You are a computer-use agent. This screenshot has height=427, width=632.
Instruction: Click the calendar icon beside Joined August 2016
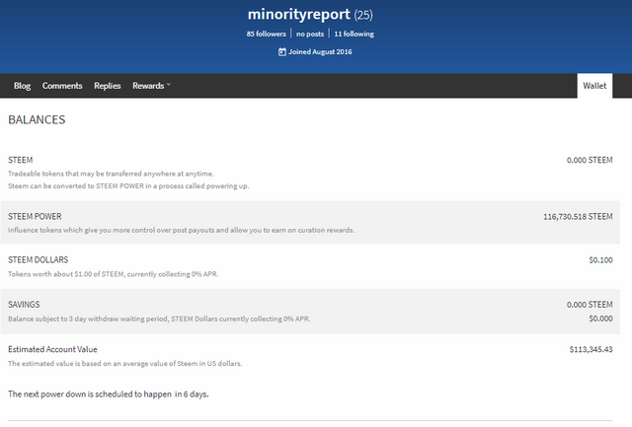282,52
